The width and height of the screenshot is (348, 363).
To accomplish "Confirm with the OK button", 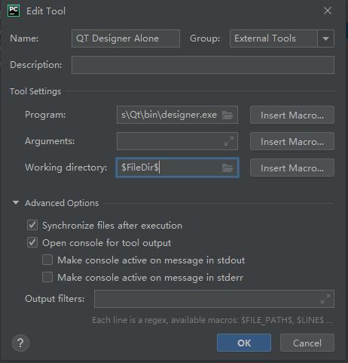I will 244,343.
